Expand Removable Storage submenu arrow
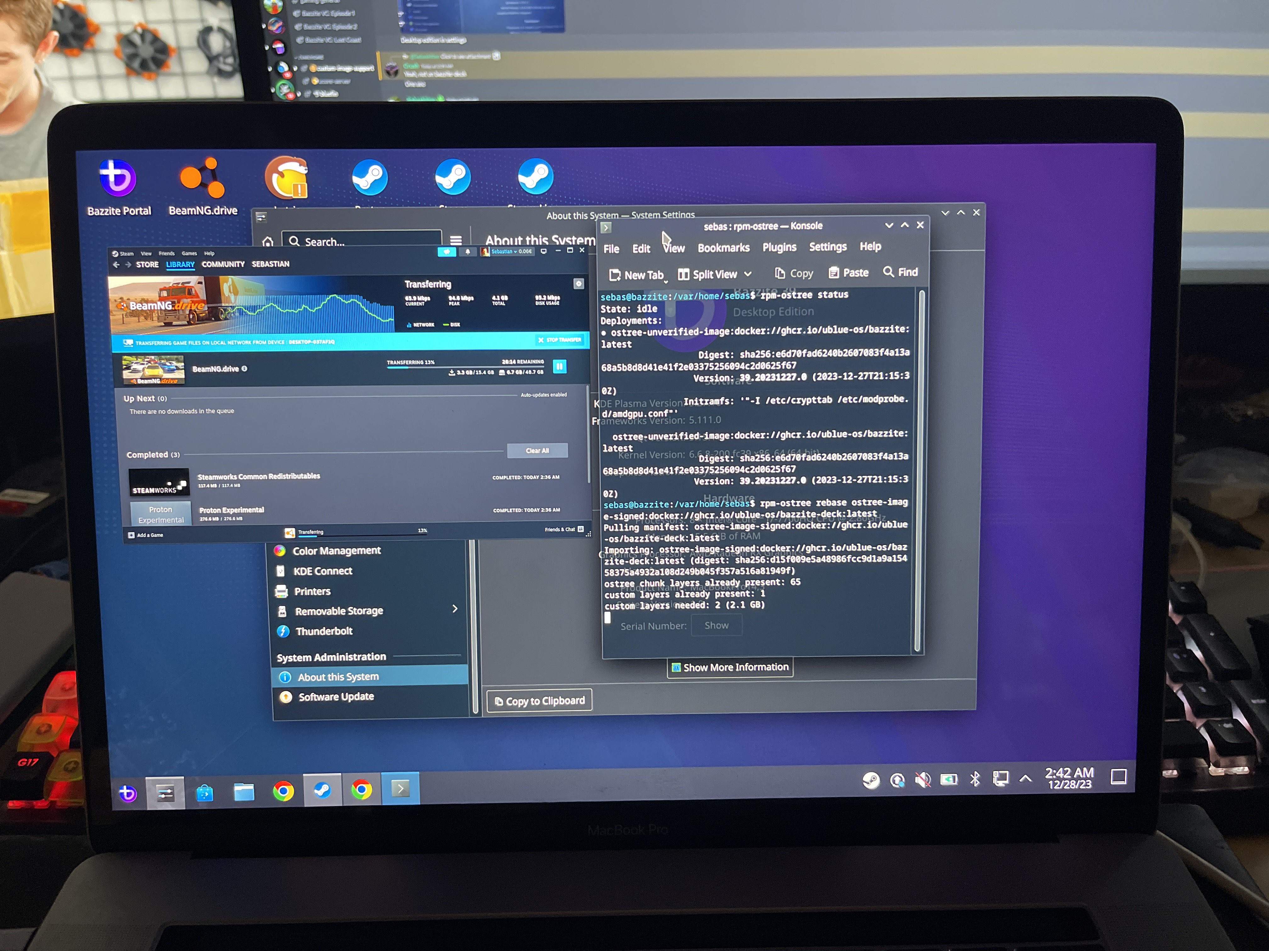This screenshot has width=1269, height=951. pyautogui.click(x=455, y=609)
